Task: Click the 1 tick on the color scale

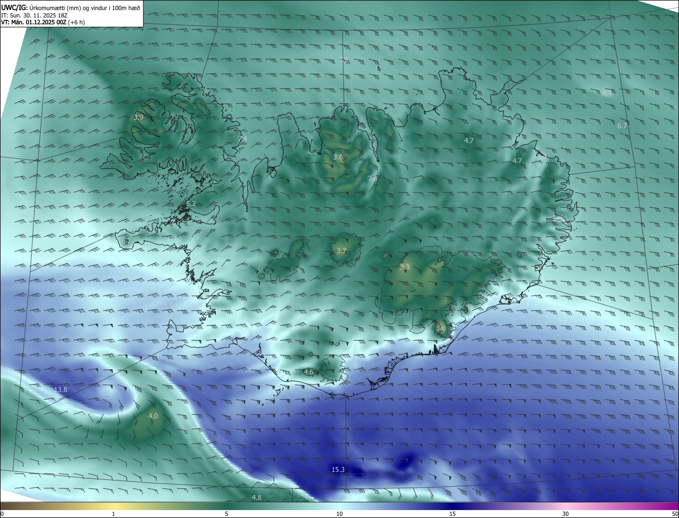Action: point(114,514)
